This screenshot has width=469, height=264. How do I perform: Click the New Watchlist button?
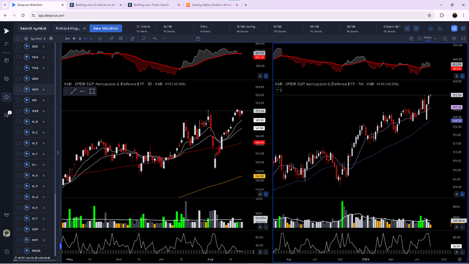click(106, 28)
